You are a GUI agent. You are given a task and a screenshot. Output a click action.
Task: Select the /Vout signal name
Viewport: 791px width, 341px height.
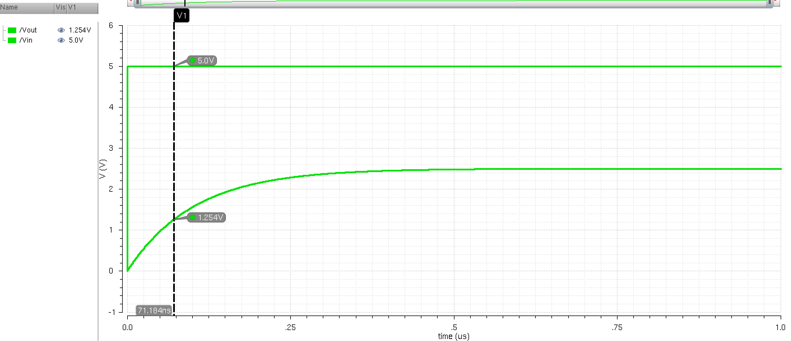(28, 30)
